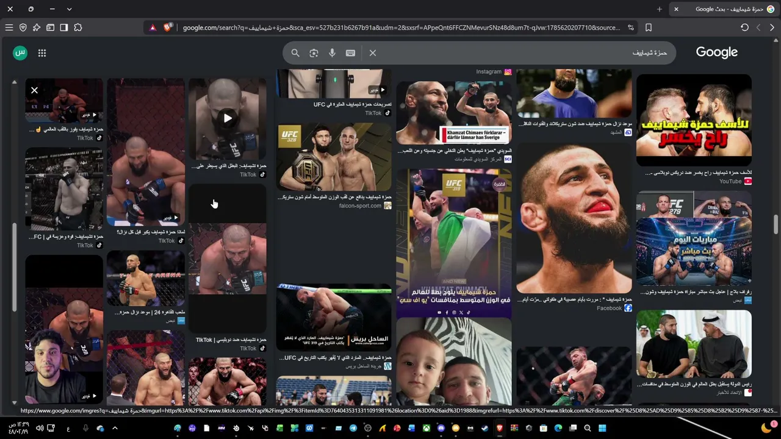
Task: Close the Google search tab
Action: coord(676,9)
